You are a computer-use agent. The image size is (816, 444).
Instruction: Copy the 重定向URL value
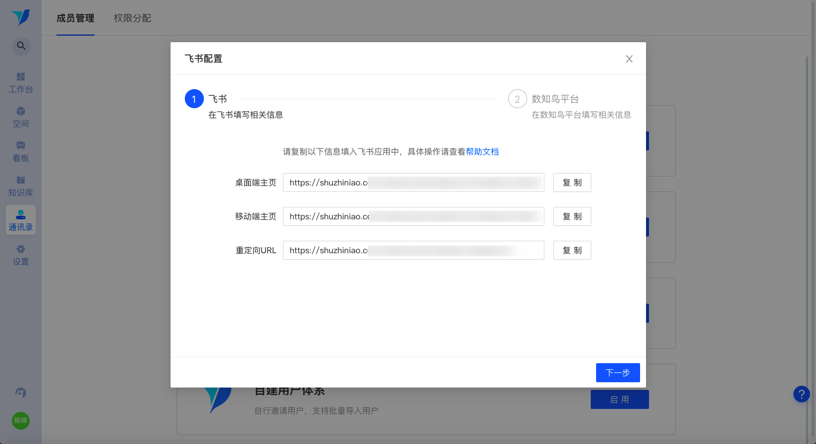tap(572, 250)
